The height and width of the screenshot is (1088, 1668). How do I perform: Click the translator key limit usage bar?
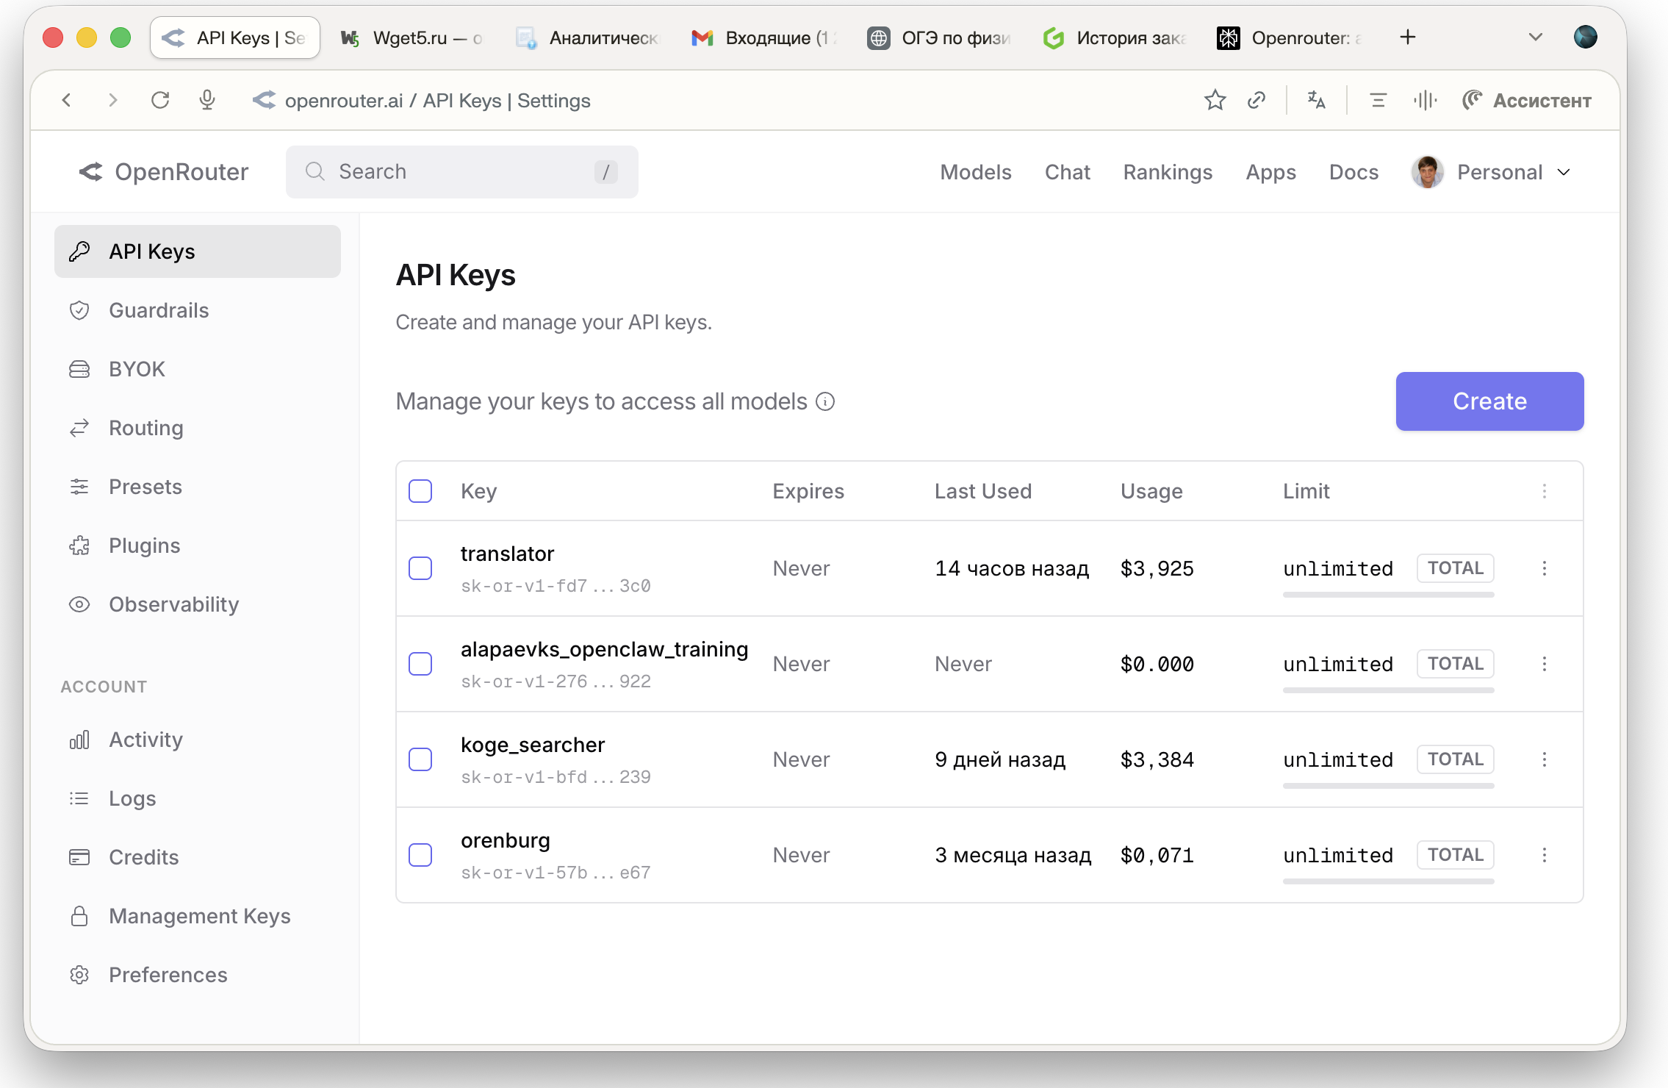(1388, 595)
